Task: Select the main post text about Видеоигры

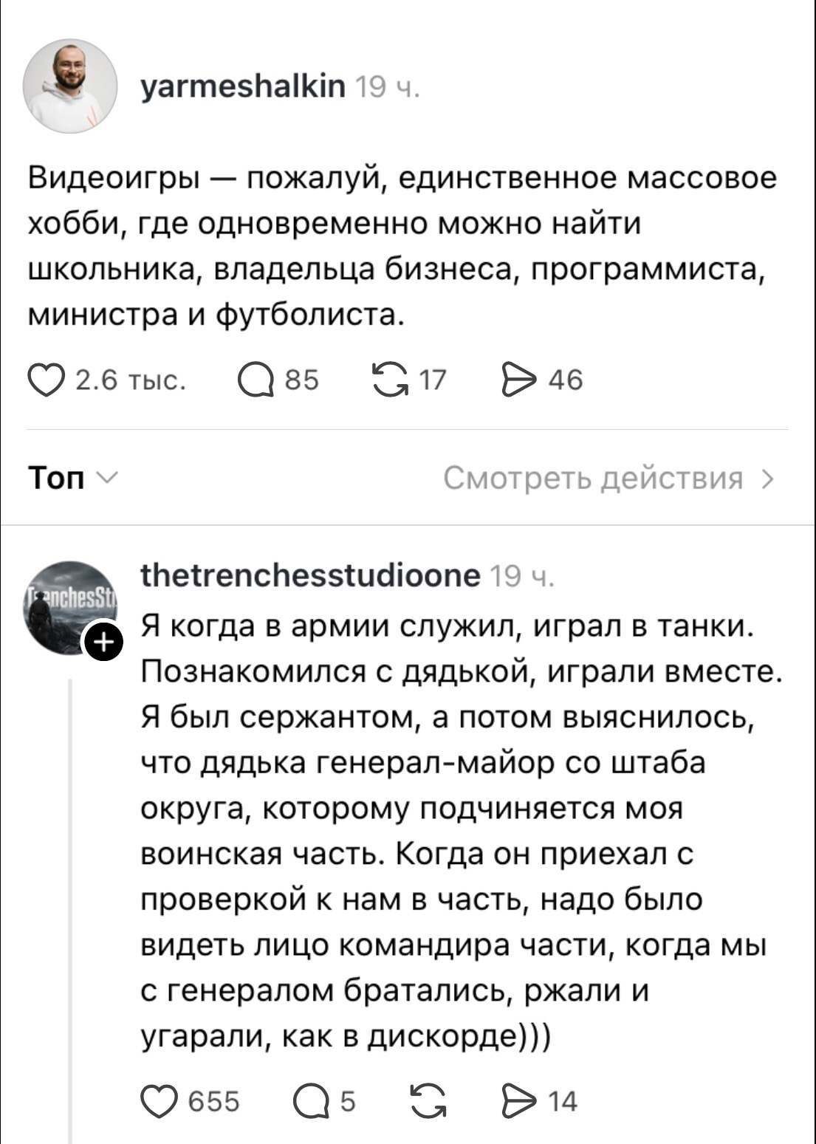Action: pos(403,247)
